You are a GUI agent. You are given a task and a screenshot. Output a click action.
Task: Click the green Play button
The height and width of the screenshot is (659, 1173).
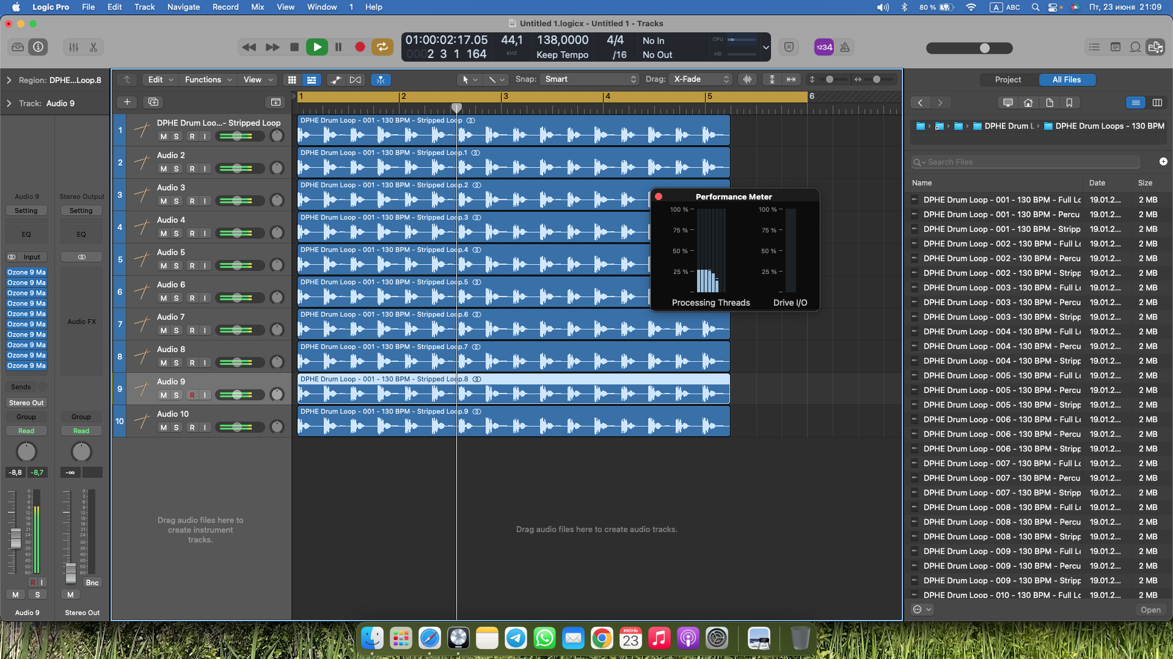click(316, 47)
